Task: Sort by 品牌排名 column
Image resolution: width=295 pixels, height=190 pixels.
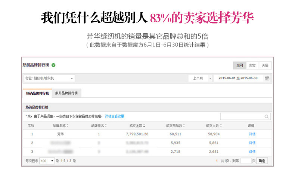Action: [x=99, y=126]
